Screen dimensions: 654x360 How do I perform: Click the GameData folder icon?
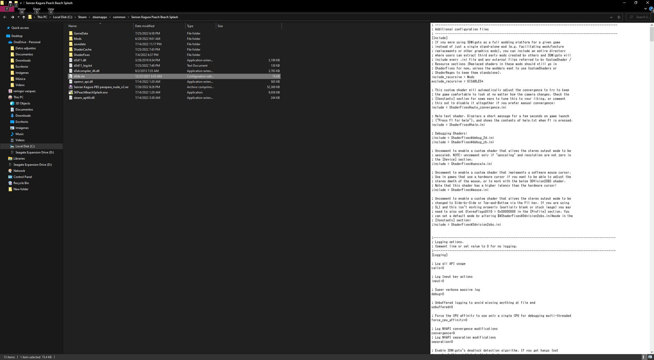point(71,33)
